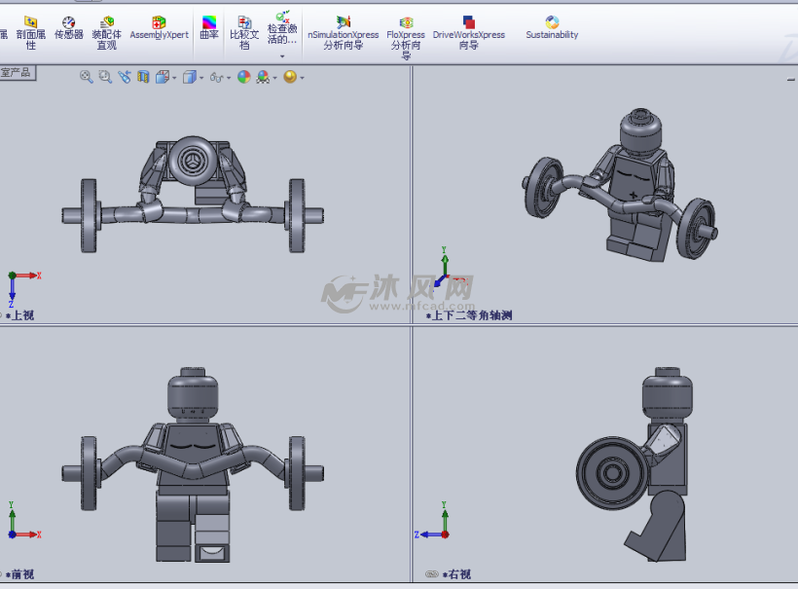Expand the arrow below 检查激活的
The height and width of the screenshot is (589, 798).
click(282, 56)
